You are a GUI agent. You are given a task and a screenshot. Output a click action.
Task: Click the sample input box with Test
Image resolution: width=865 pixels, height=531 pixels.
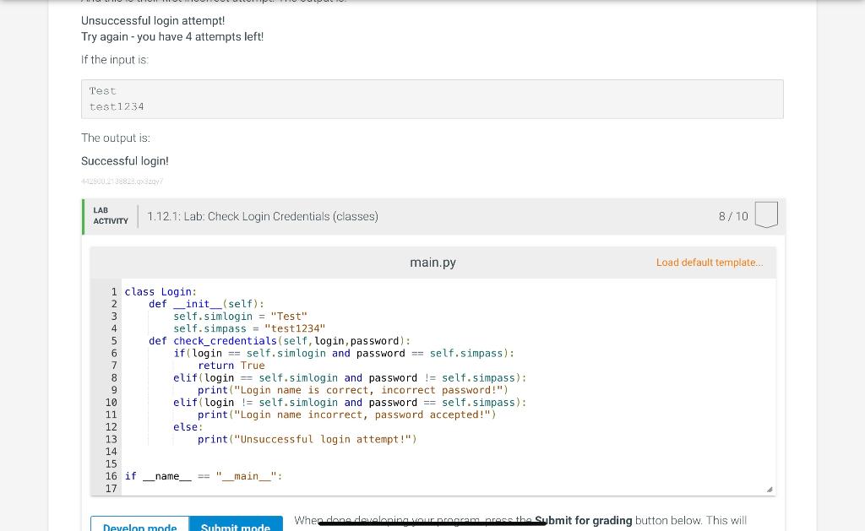[432, 100]
